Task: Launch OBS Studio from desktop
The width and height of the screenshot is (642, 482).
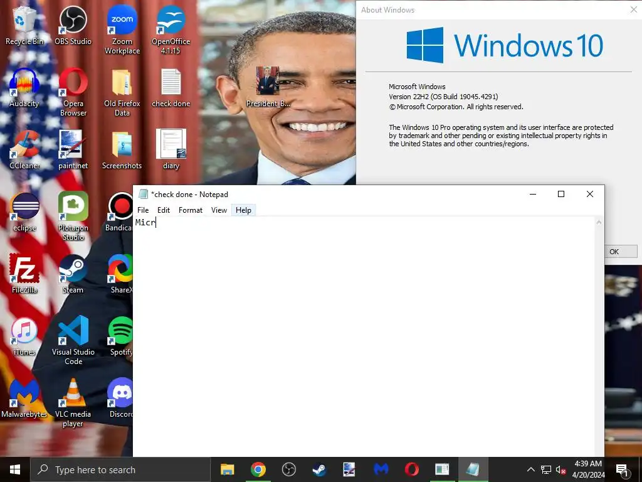Action: point(73,25)
